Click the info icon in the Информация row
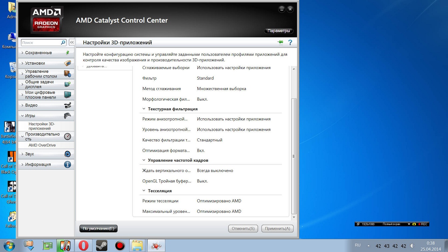 click(67, 164)
